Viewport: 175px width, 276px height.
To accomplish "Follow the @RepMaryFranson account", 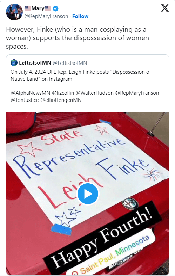I will coord(80,16).
